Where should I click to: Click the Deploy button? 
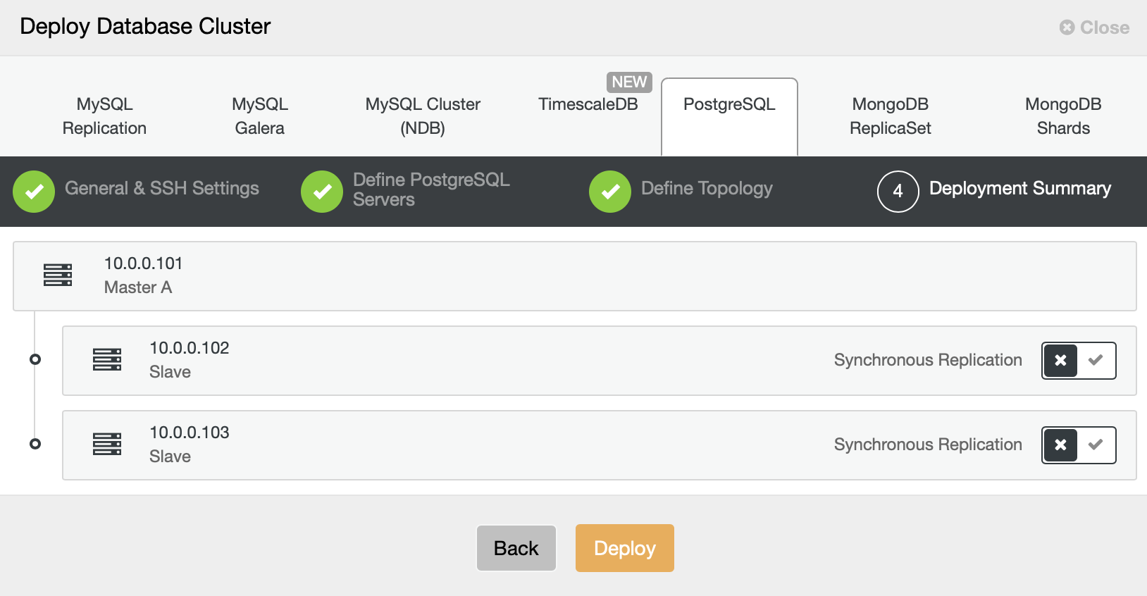click(625, 548)
